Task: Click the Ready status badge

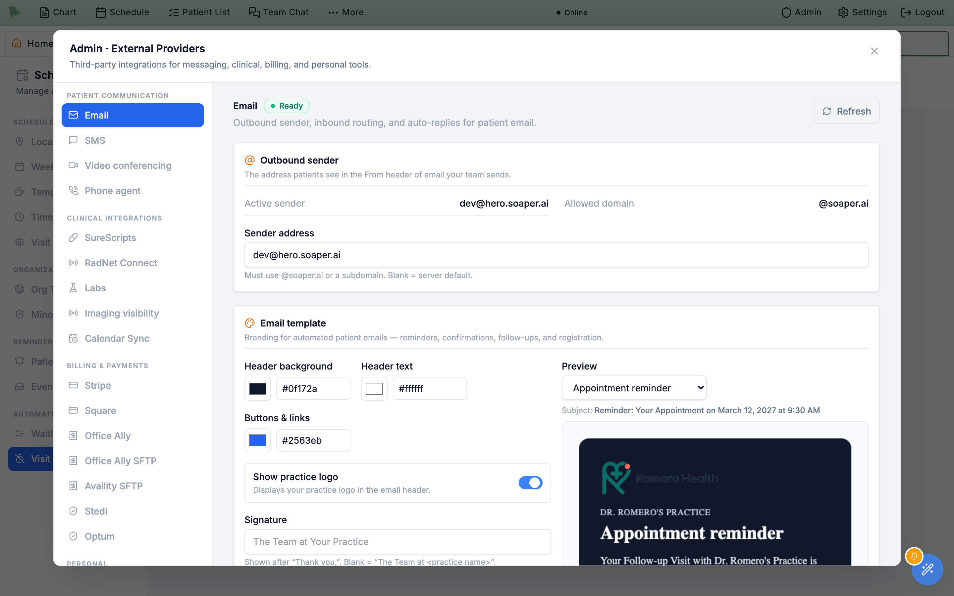Action: (287, 106)
